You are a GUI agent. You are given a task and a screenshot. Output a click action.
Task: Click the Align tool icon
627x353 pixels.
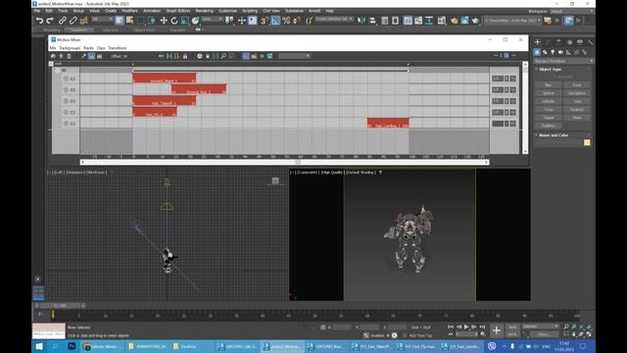[x=372, y=21]
